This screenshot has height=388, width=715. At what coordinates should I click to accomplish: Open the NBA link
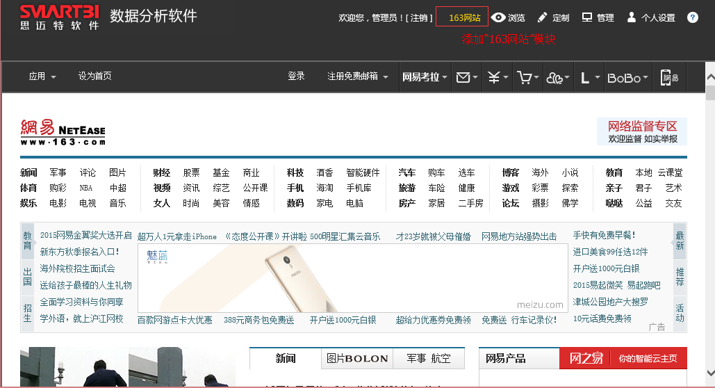coord(85,188)
